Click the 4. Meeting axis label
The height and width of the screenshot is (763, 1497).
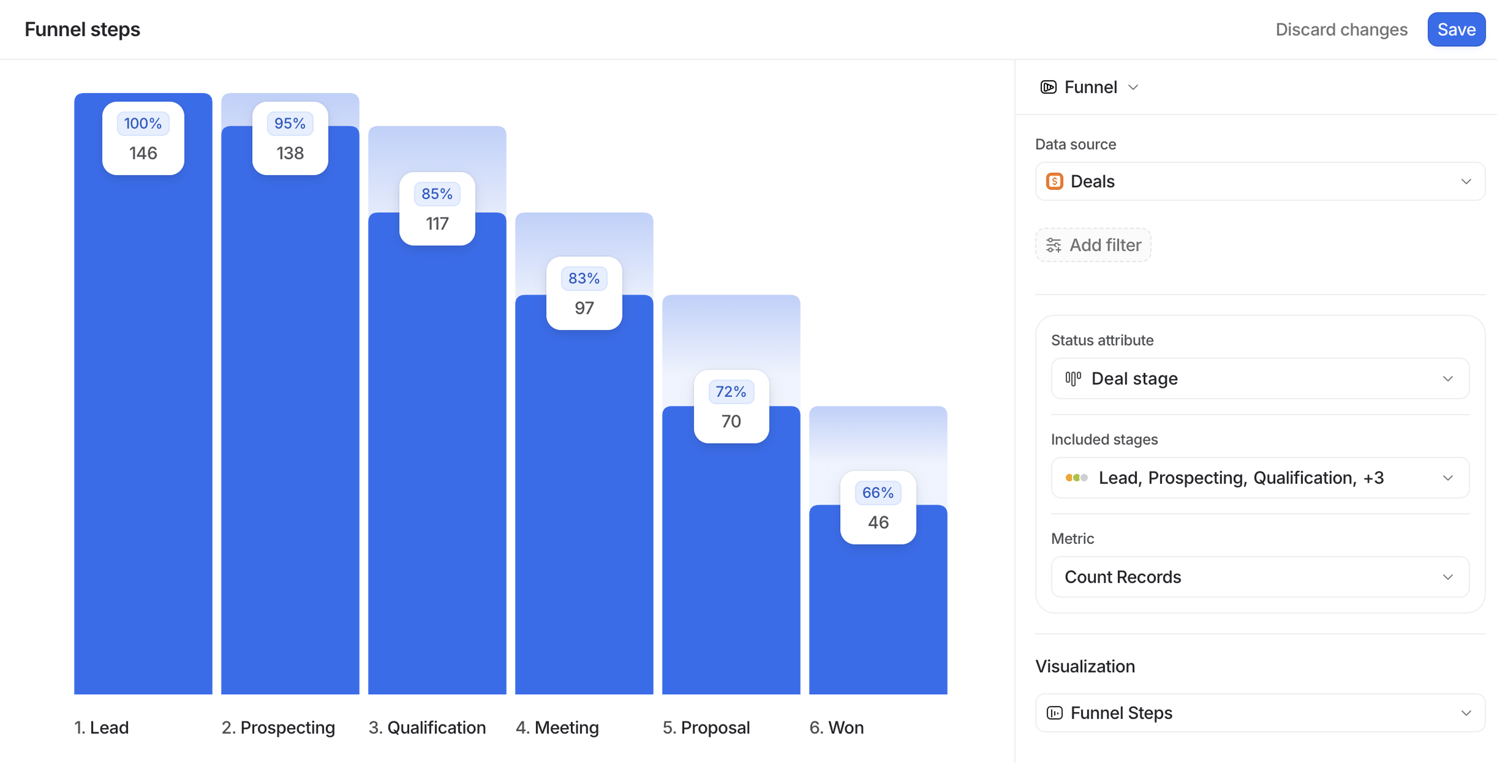(x=557, y=728)
